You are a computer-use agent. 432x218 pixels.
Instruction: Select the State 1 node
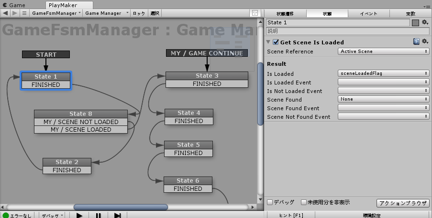[x=46, y=77]
